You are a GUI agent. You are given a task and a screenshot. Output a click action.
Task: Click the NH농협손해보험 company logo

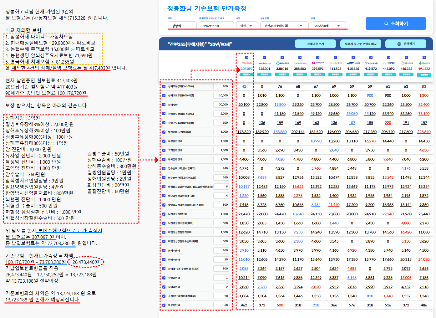point(300,63)
